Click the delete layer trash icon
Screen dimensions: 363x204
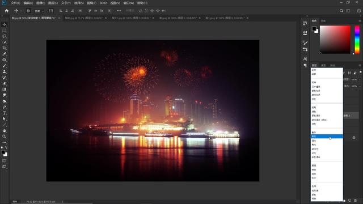point(355,201)
